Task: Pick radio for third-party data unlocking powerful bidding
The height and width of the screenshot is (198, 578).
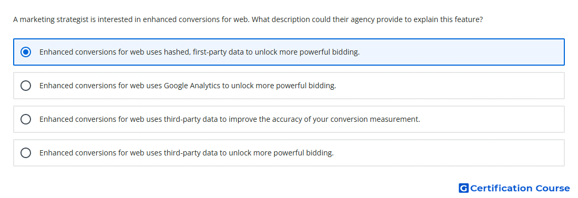Action: [26, 153]
